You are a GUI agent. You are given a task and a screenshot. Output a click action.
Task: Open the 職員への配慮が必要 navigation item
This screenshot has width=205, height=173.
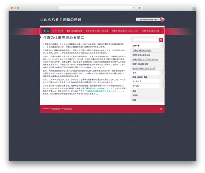pos(74,31)
